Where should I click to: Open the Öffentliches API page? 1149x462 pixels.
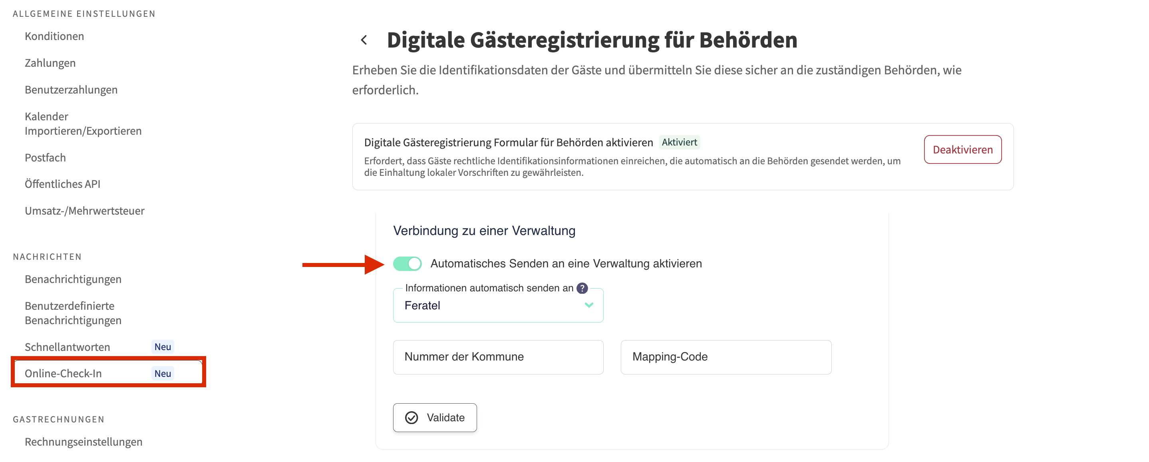[62, 184]
